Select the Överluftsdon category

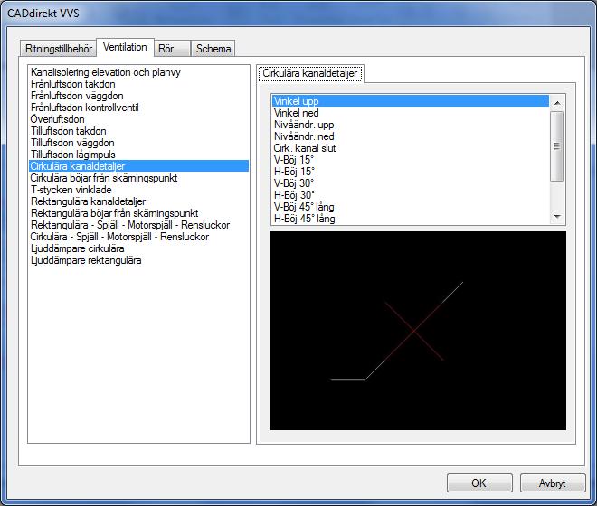point(138,119)
